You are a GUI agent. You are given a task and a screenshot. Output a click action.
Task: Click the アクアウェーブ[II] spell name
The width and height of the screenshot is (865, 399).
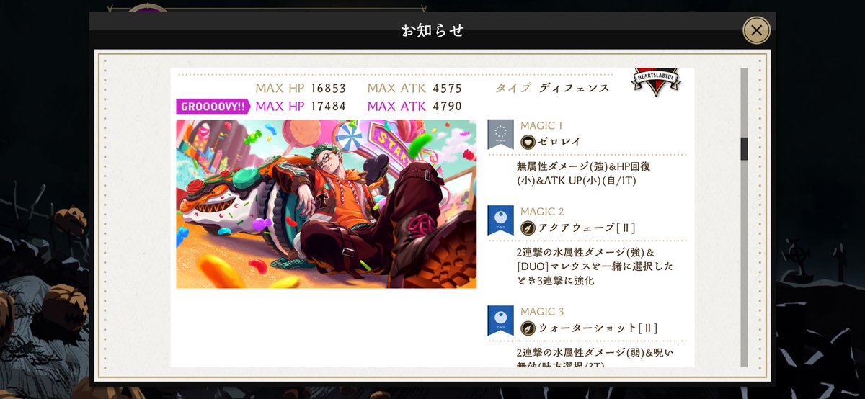(587, 228)
